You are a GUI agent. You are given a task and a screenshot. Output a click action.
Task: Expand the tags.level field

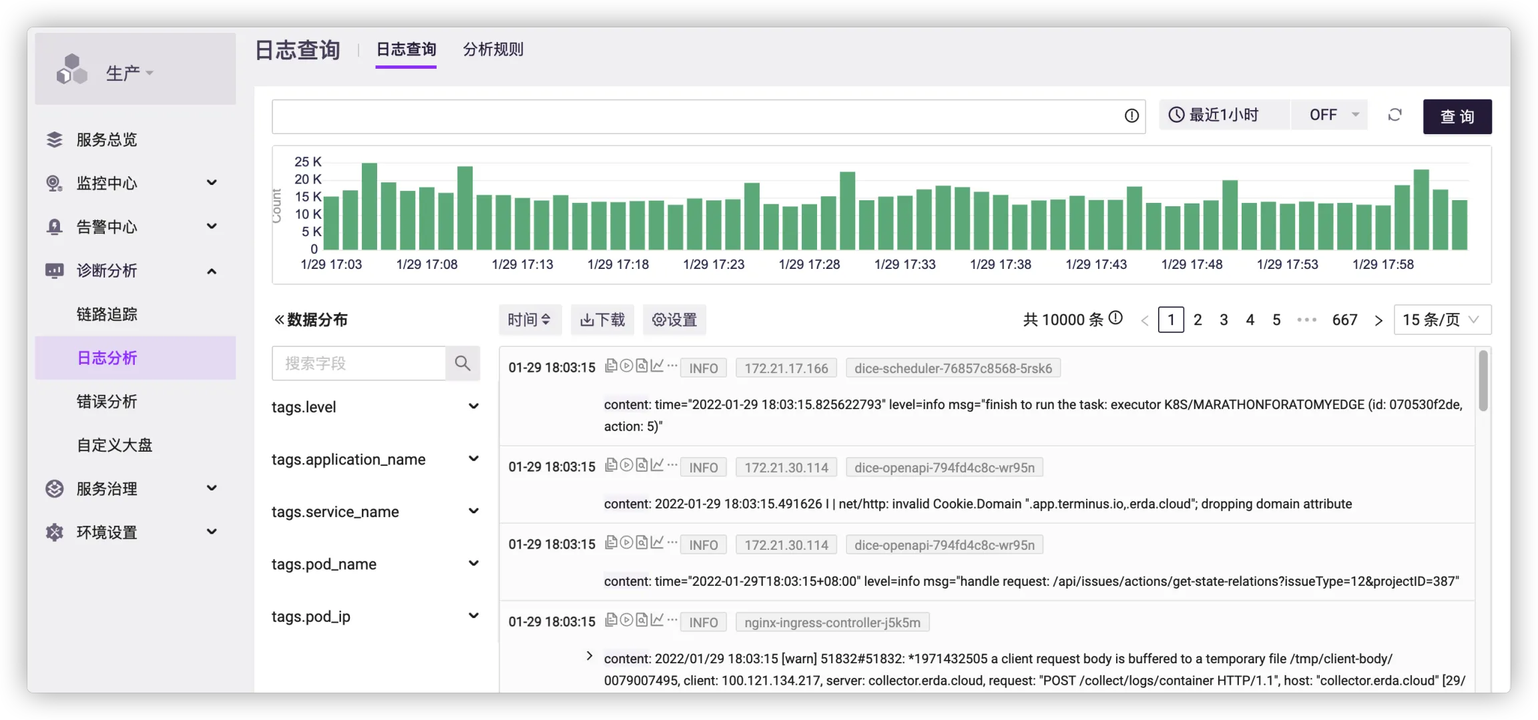(x=473, y=406)
